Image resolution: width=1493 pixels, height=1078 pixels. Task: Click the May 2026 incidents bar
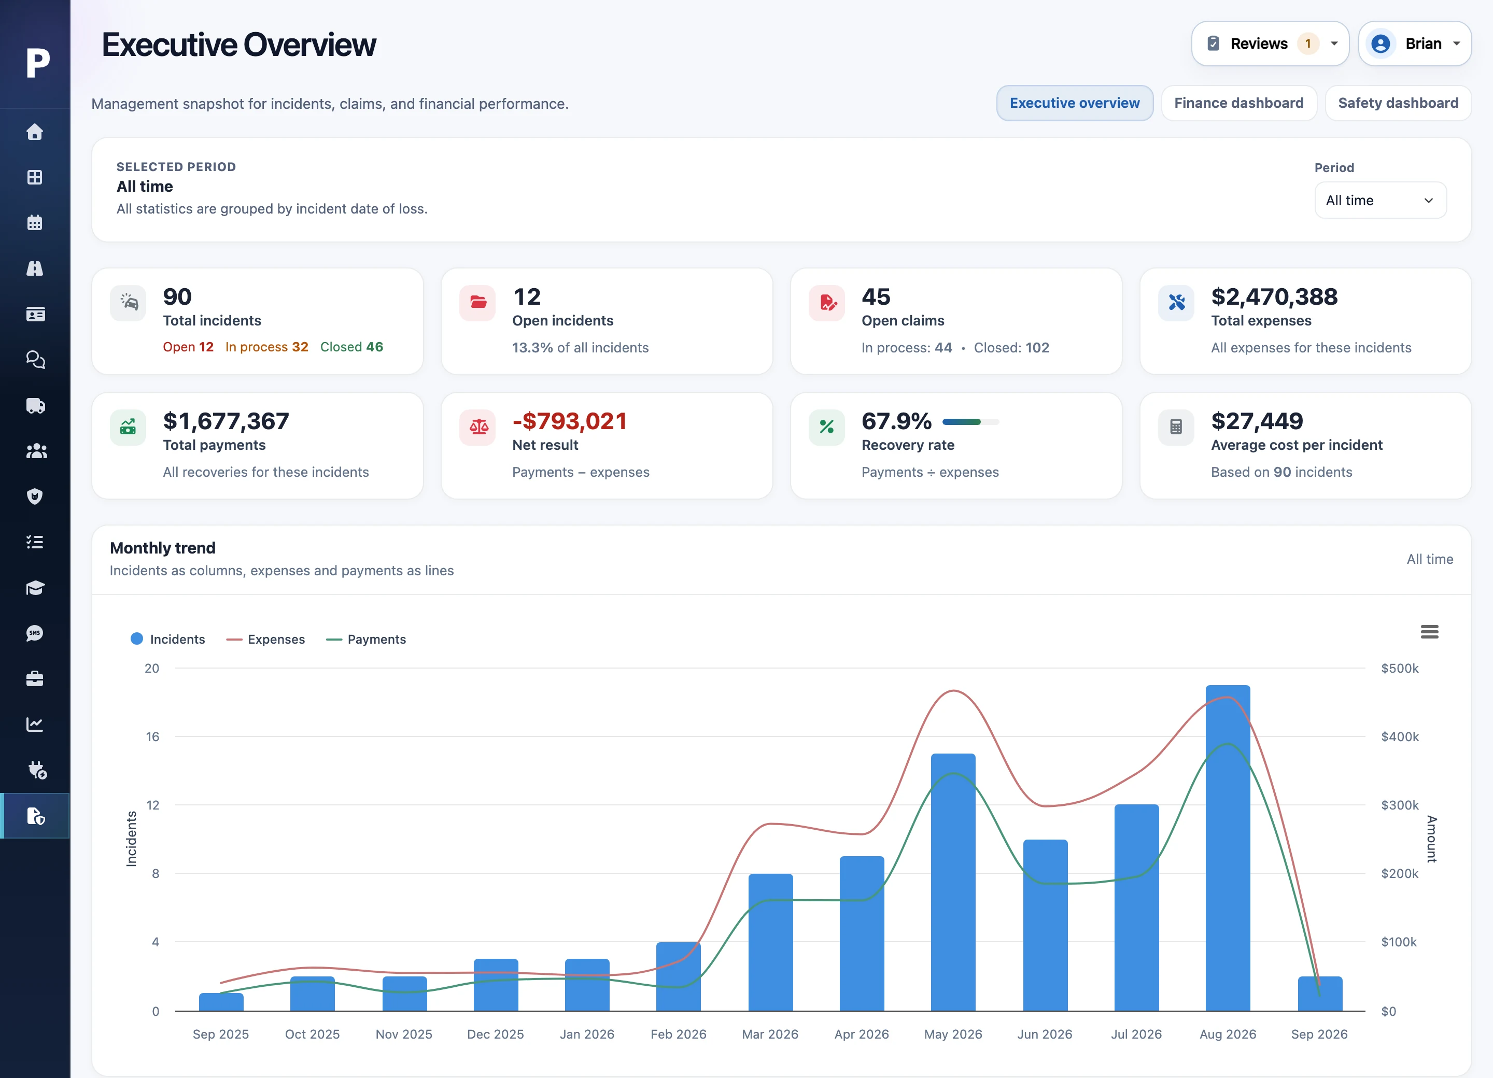tap(952, 882)
